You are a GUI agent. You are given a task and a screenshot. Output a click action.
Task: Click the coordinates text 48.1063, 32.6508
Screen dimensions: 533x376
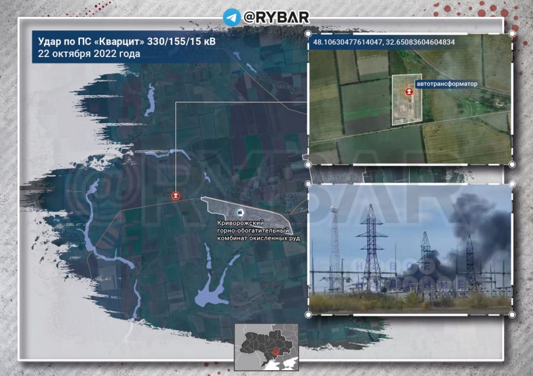coord(384,42)
